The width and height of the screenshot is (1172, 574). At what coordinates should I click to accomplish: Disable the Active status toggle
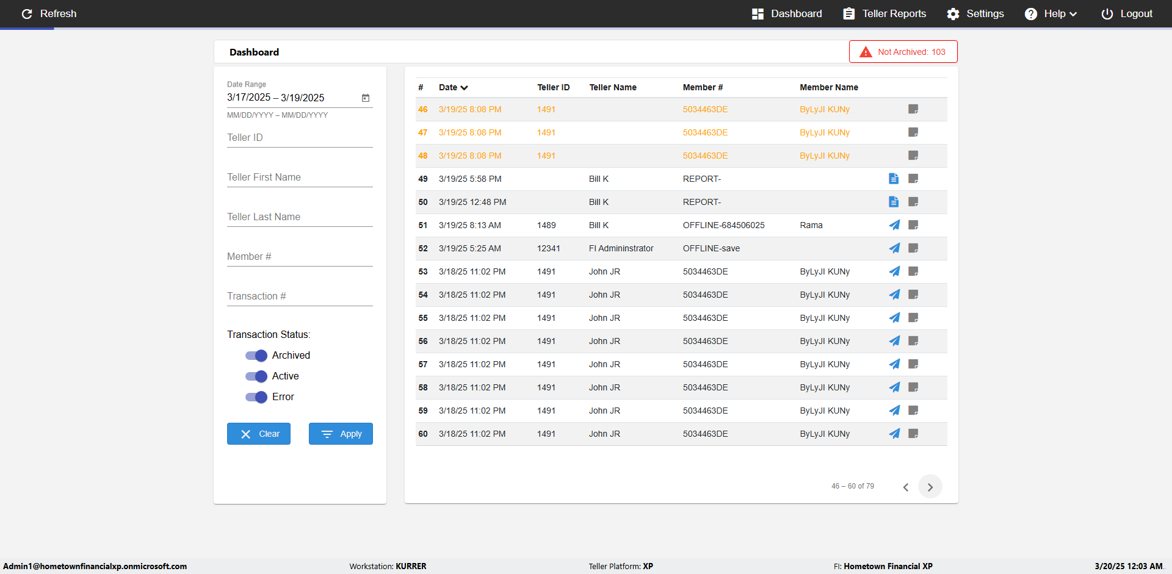256,376
